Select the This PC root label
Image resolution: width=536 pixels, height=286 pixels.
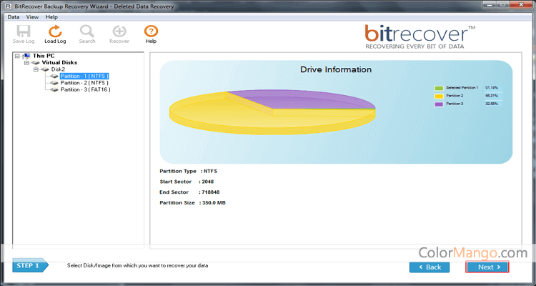pyautogui.click(x=44, y=56)
